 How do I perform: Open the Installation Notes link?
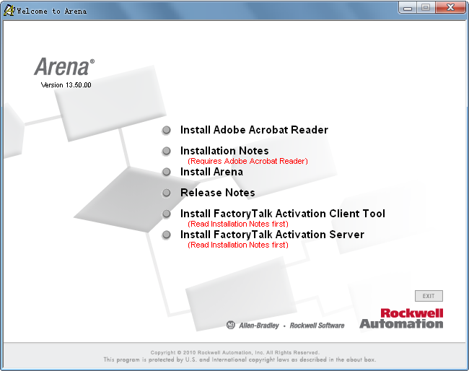pyautogui.click(x=224, y=151)
